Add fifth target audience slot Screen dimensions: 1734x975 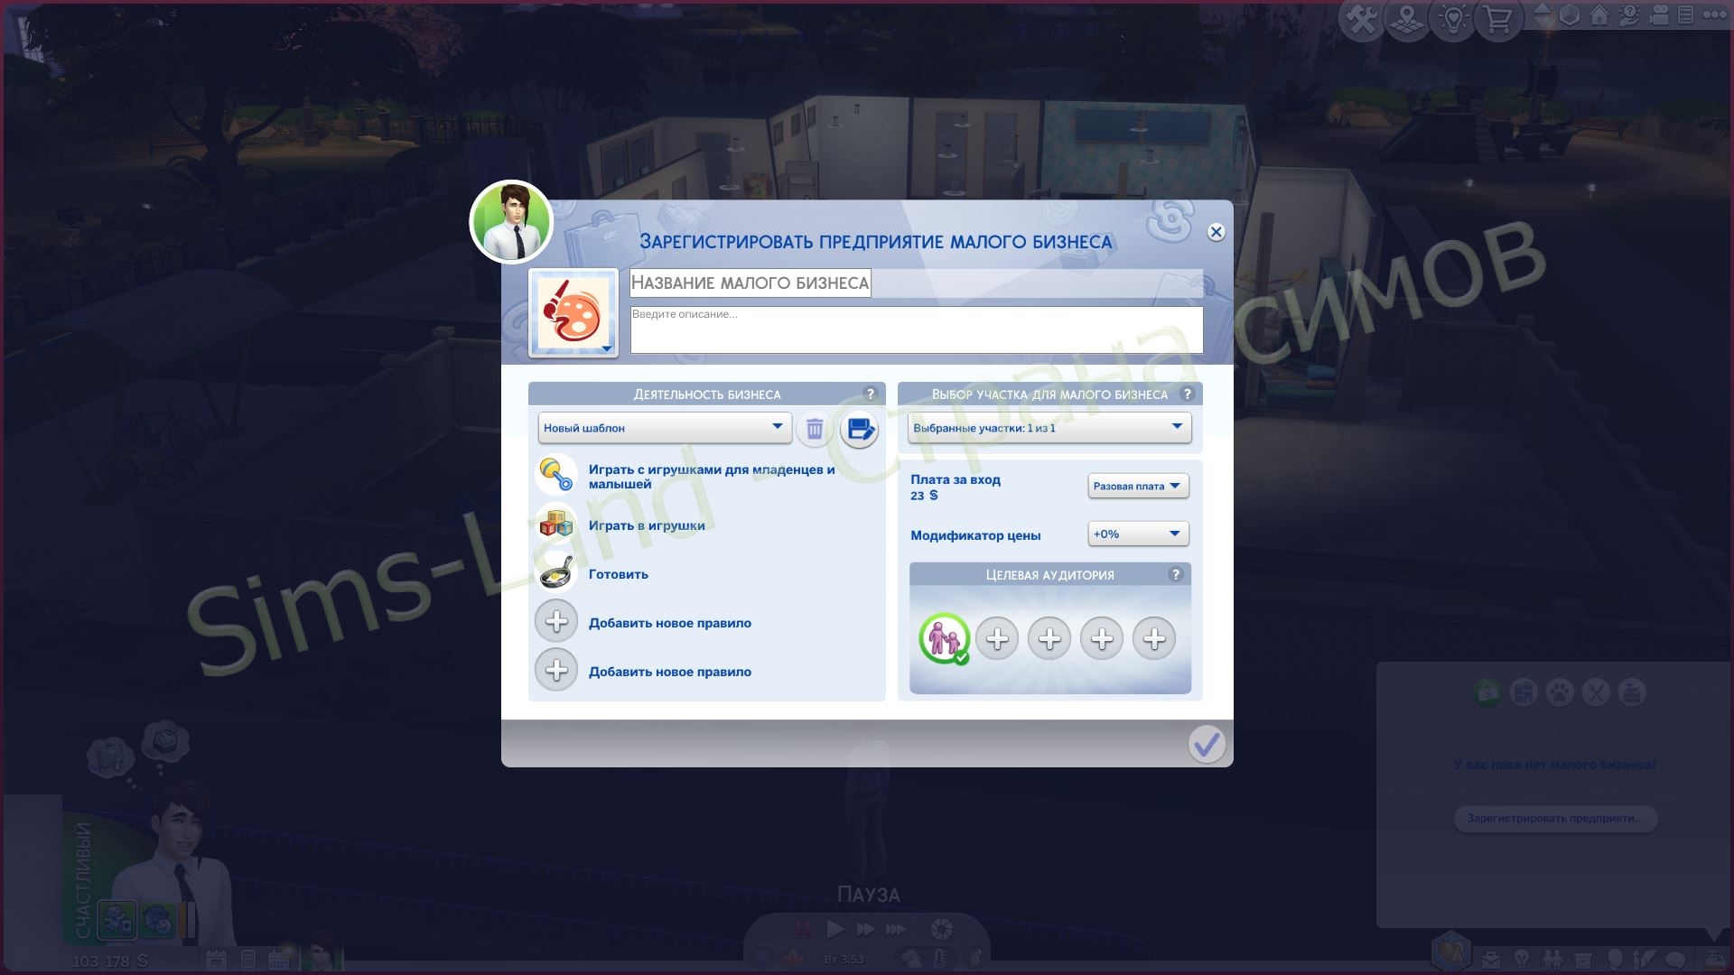pos(1154,639)
